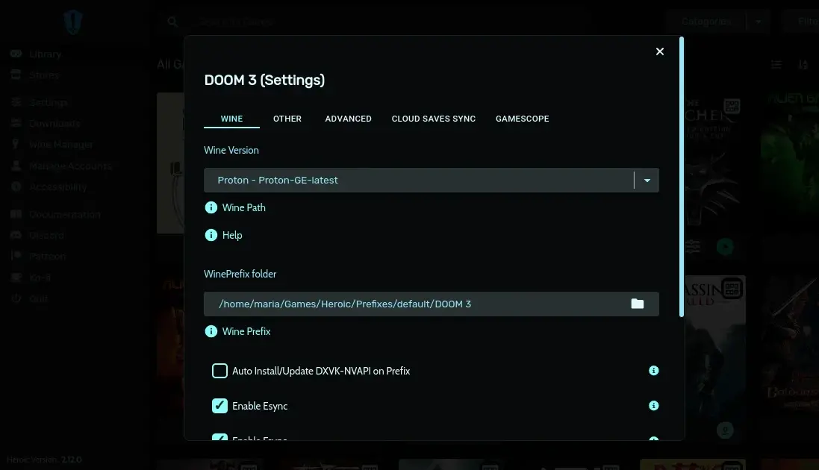
Task: Select the GAMESCOPE tab
Action: (523, 119)
